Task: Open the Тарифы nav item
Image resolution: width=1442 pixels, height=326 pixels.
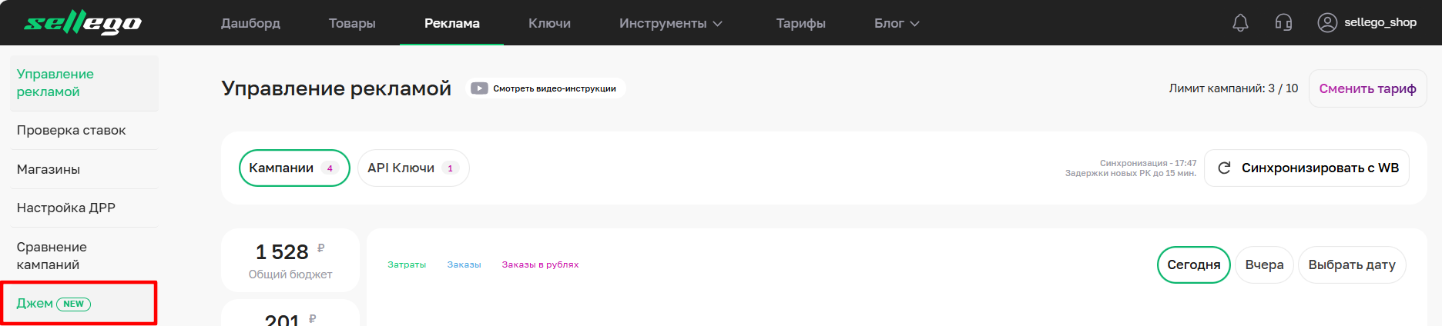Action: click(x=801, y=23)
